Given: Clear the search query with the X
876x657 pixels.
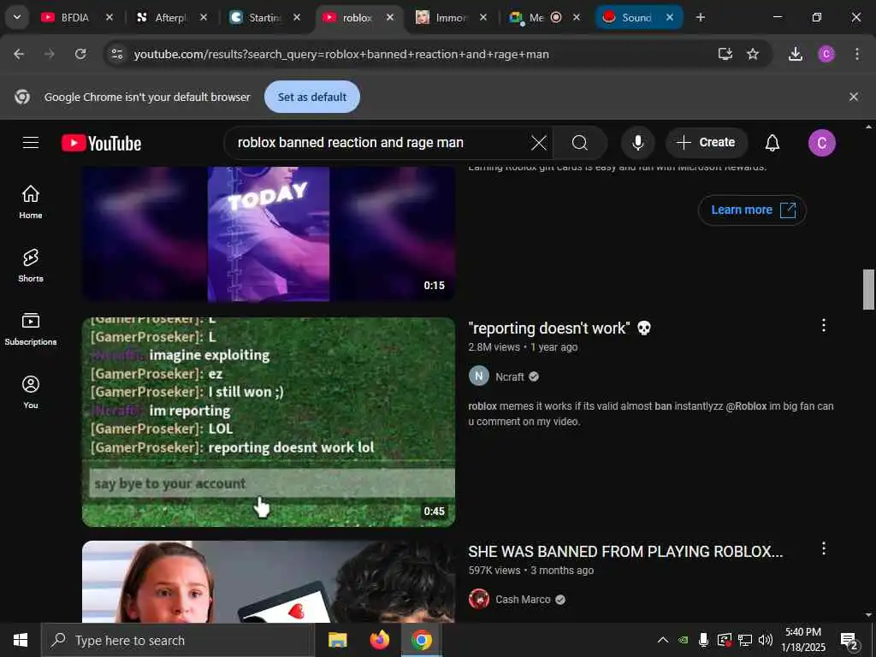Looking at the screenshot, I should [x=539, y=143].
